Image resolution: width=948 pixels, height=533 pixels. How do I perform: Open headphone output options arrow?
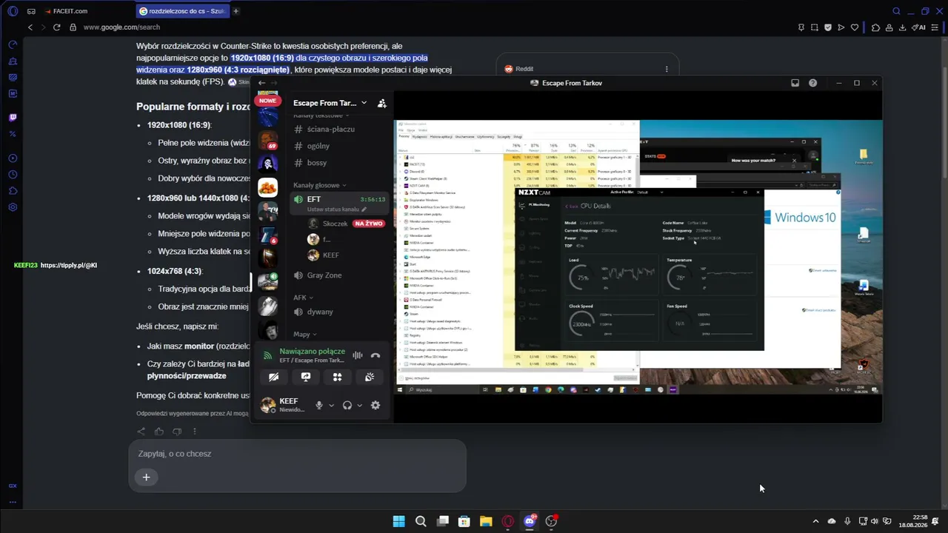click(359, 406)
